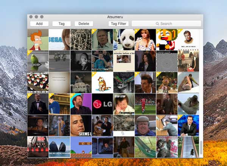This screenshot has height=166, width=227.
Task: Select the man in yellow uniform portrait thumbnail
Action: (188, 39)
